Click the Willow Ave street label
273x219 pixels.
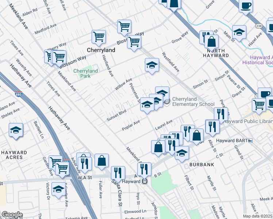click(x=123, y=84)
